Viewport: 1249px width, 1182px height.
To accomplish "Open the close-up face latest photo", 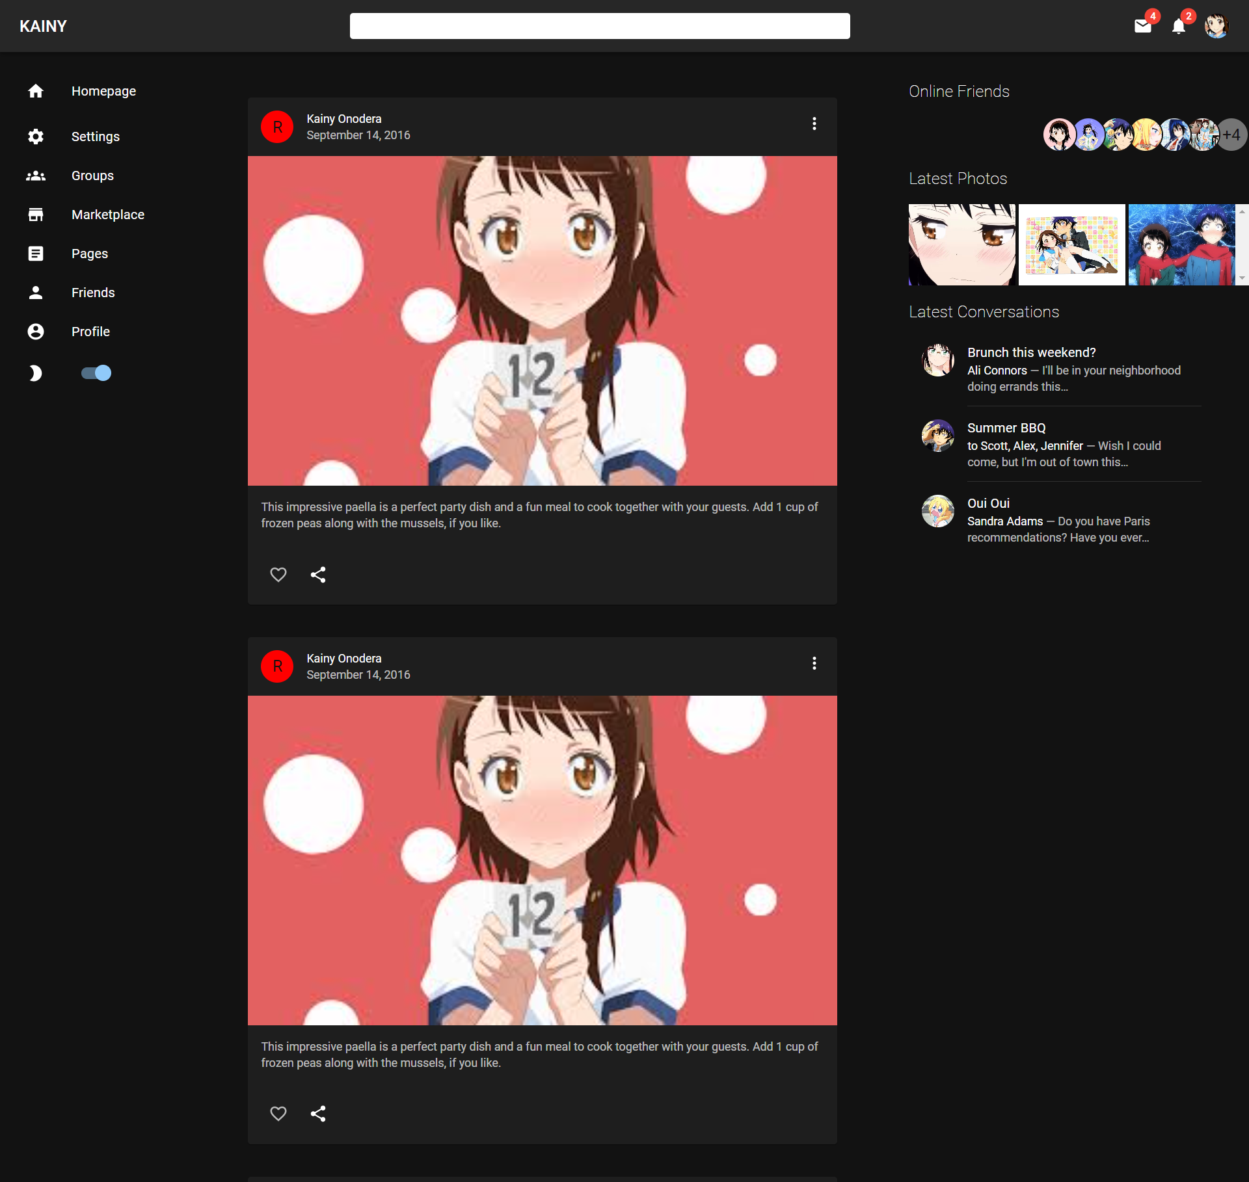I will [961, 244].
